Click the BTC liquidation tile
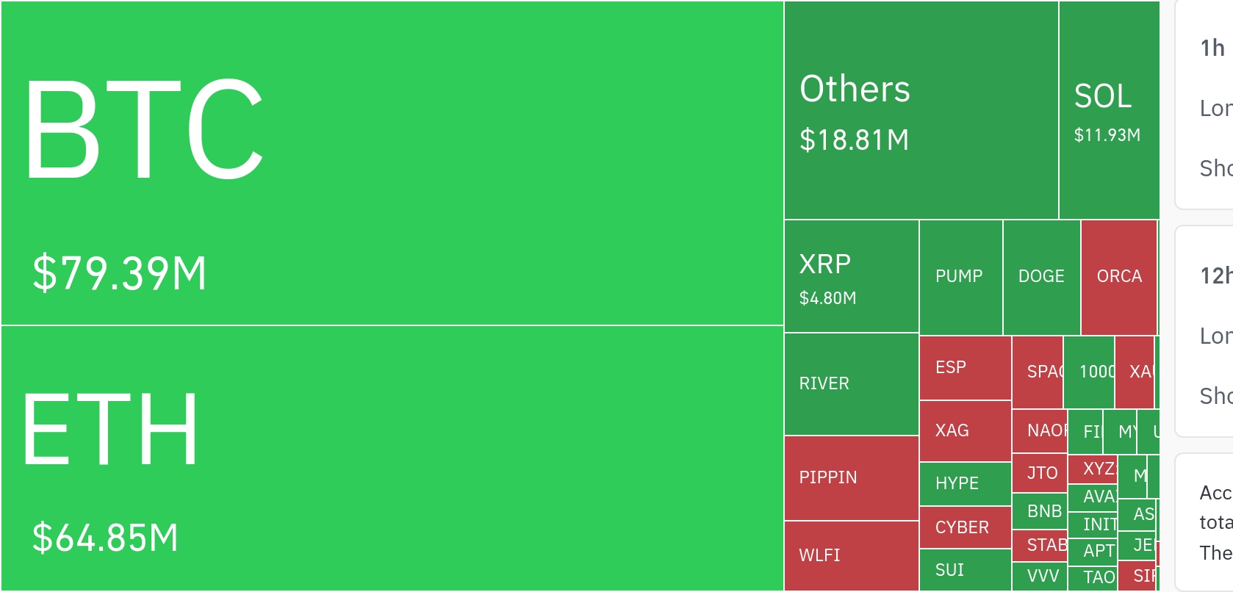 392,163
